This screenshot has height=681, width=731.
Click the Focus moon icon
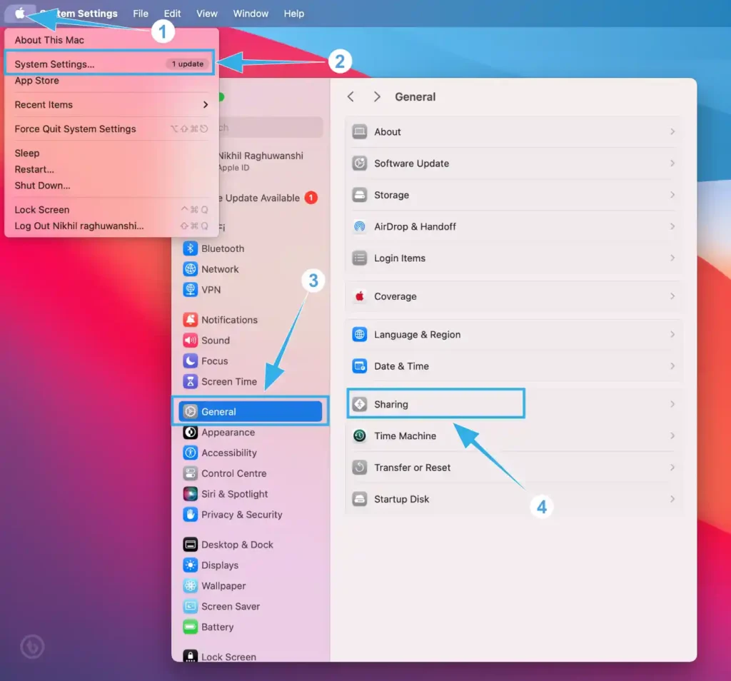[190, 360]
